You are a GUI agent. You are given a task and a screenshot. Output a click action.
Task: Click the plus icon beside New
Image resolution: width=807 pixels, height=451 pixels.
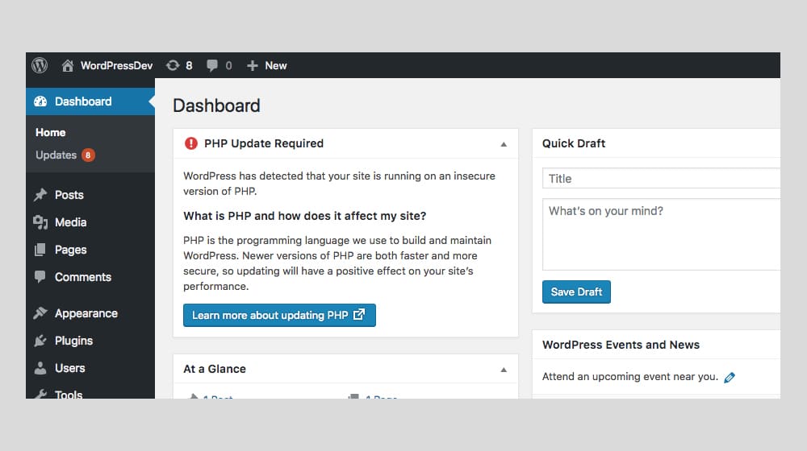[252, 65]
